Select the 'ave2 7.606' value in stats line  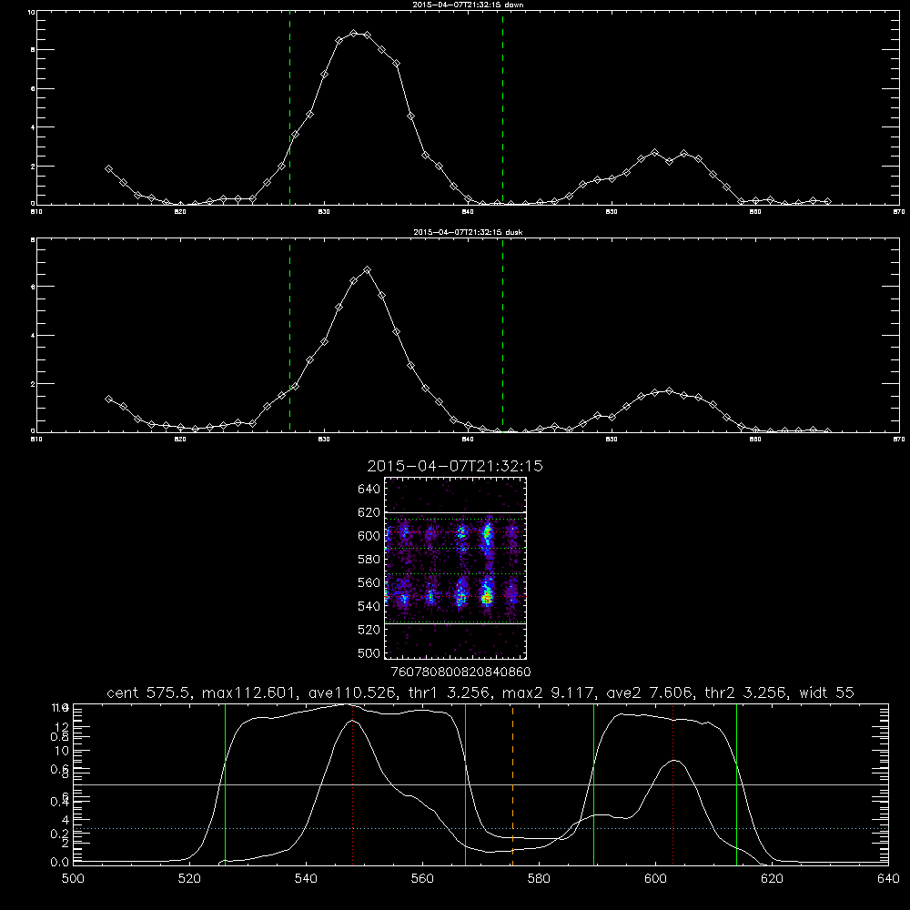(x=648, y=693)
